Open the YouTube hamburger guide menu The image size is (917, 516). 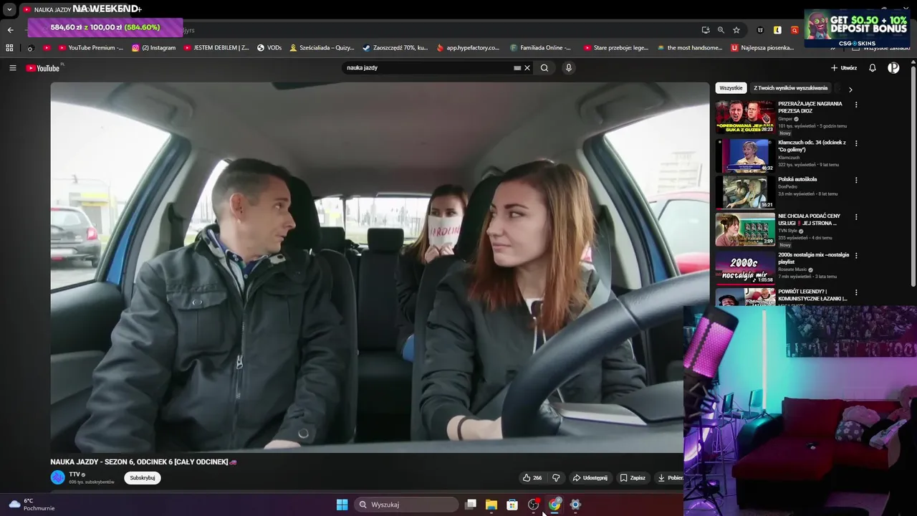[x=12, y=68]
